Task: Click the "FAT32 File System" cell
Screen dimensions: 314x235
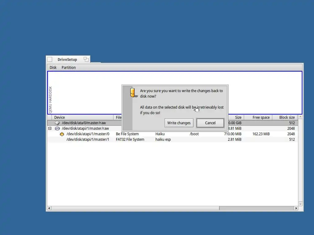Action: [x=130, y=140]
